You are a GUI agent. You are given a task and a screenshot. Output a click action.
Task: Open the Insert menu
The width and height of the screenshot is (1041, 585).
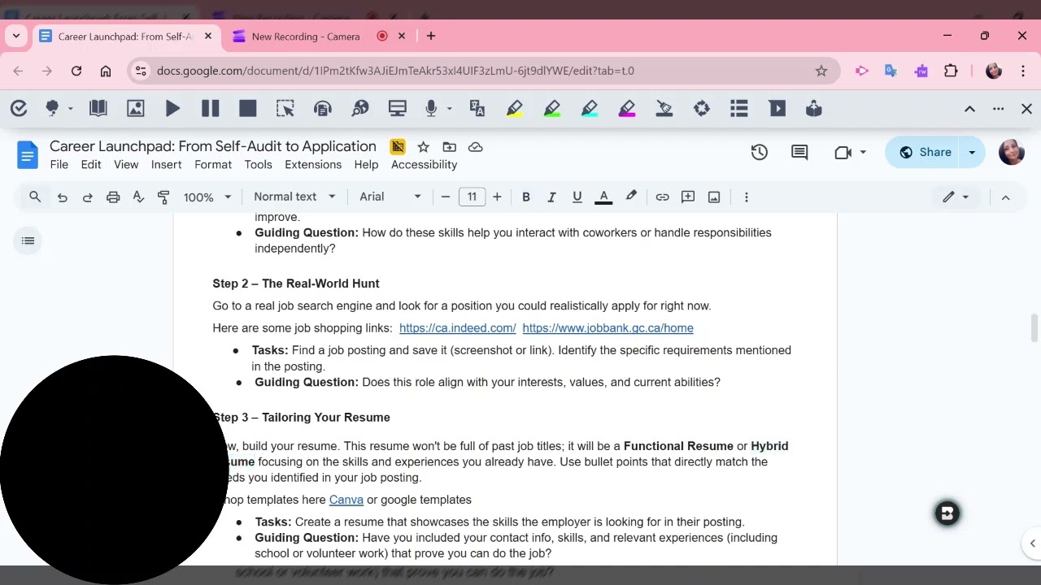click(x=166, y=164)
